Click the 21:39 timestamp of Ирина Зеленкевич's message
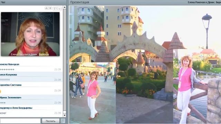This screenshot has height=124, width=221. click(58, 103)
